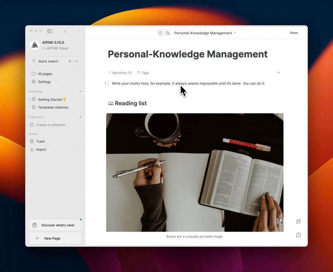Switch to page mode icon
This screenshot has height=272, width=333.
160,33
